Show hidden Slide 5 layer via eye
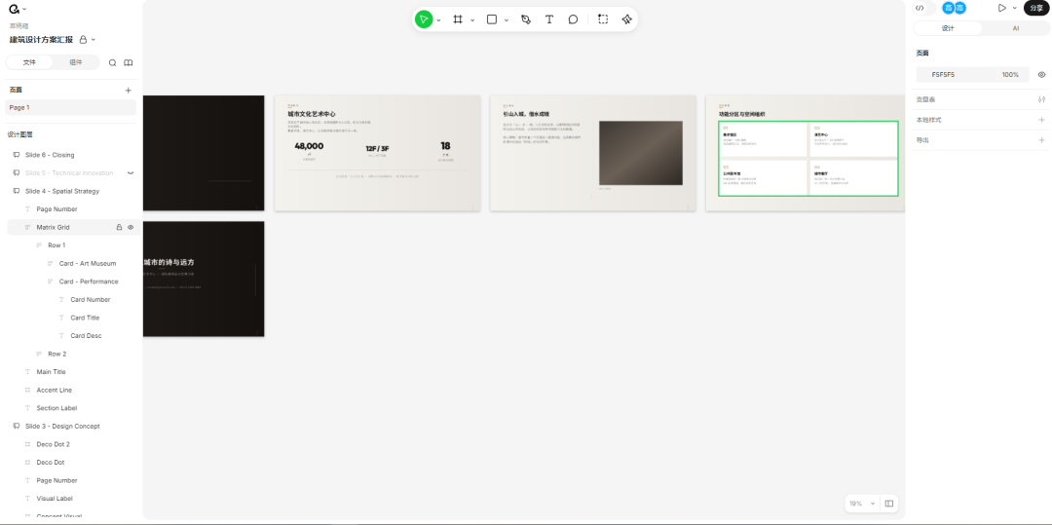The height and width of the screenshot is (525, 1052). point(131,173)
